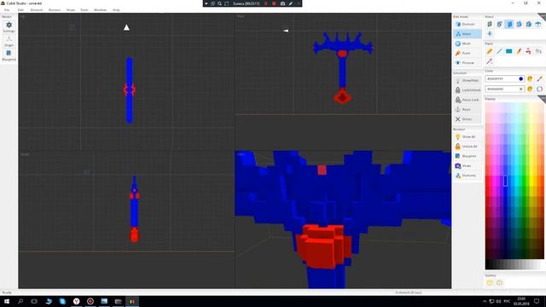Expand the Palette panel corner triangle
Image resolution: width=546 pixels, height=307 pixels.
point(542,99)
